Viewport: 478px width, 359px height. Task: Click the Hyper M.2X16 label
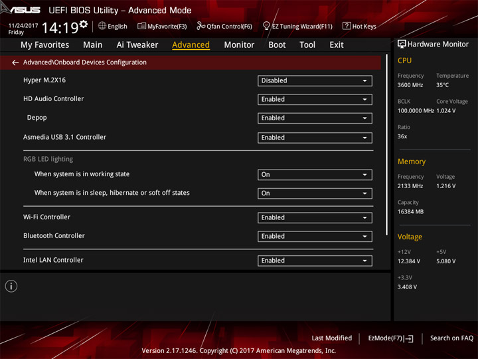tap(44, 80)
